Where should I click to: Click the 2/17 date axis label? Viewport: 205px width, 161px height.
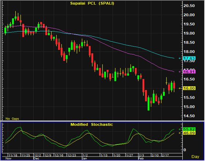165,155
